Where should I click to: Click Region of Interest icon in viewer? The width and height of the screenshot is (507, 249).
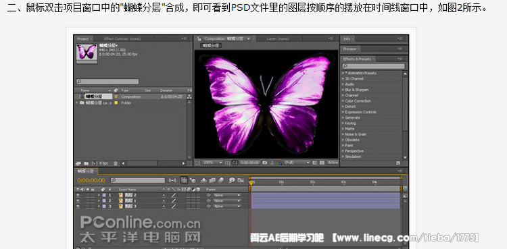(x=235, y=163)
